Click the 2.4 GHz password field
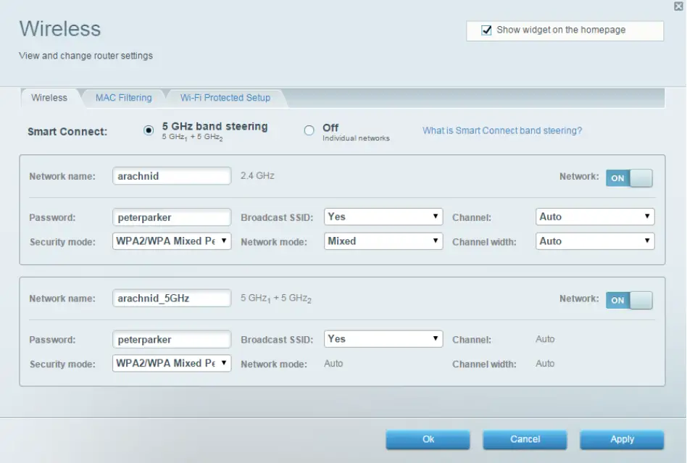The image size is (687, 463). click(171, 216)
